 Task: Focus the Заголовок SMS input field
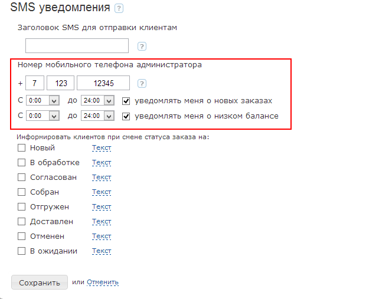(77, 45)
